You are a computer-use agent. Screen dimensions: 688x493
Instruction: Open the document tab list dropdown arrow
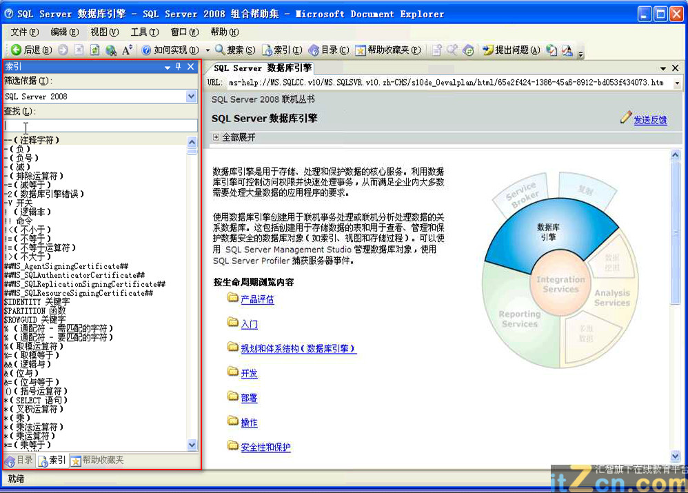(x=662, y=68)
